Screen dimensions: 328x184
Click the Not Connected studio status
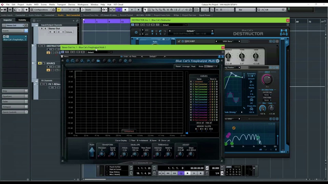click(73, 15)
